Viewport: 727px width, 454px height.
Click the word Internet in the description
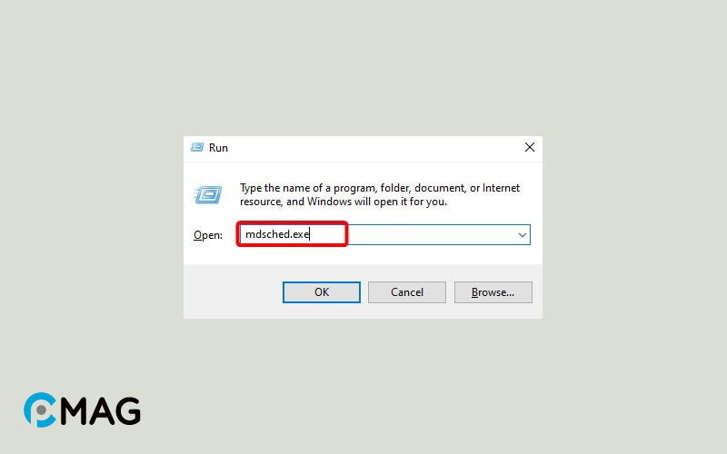coord(502,188)
